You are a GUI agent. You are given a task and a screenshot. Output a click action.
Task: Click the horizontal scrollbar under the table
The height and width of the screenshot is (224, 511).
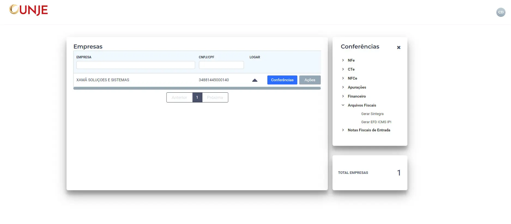(x=197, y=88)
